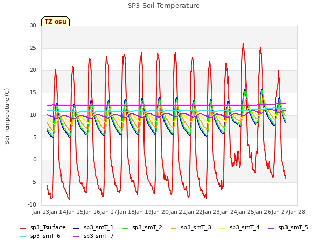
Task: Toggle sp3_smT_4 legend entry
Action: coord(239,228)
